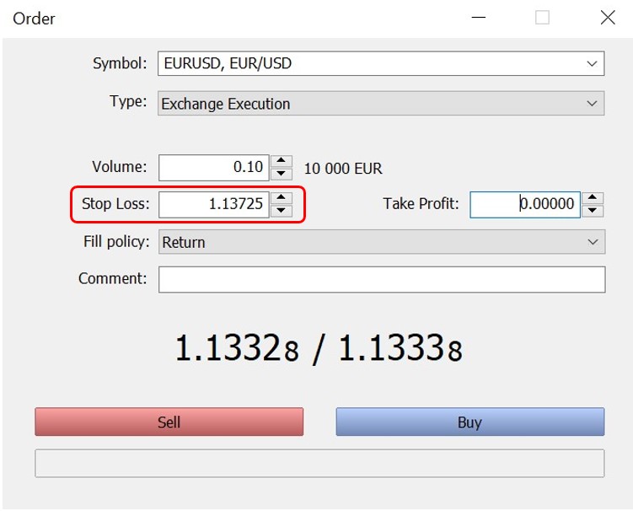Decrease Stop Loss with down arrow
The image size is (633, 511).
282,211
